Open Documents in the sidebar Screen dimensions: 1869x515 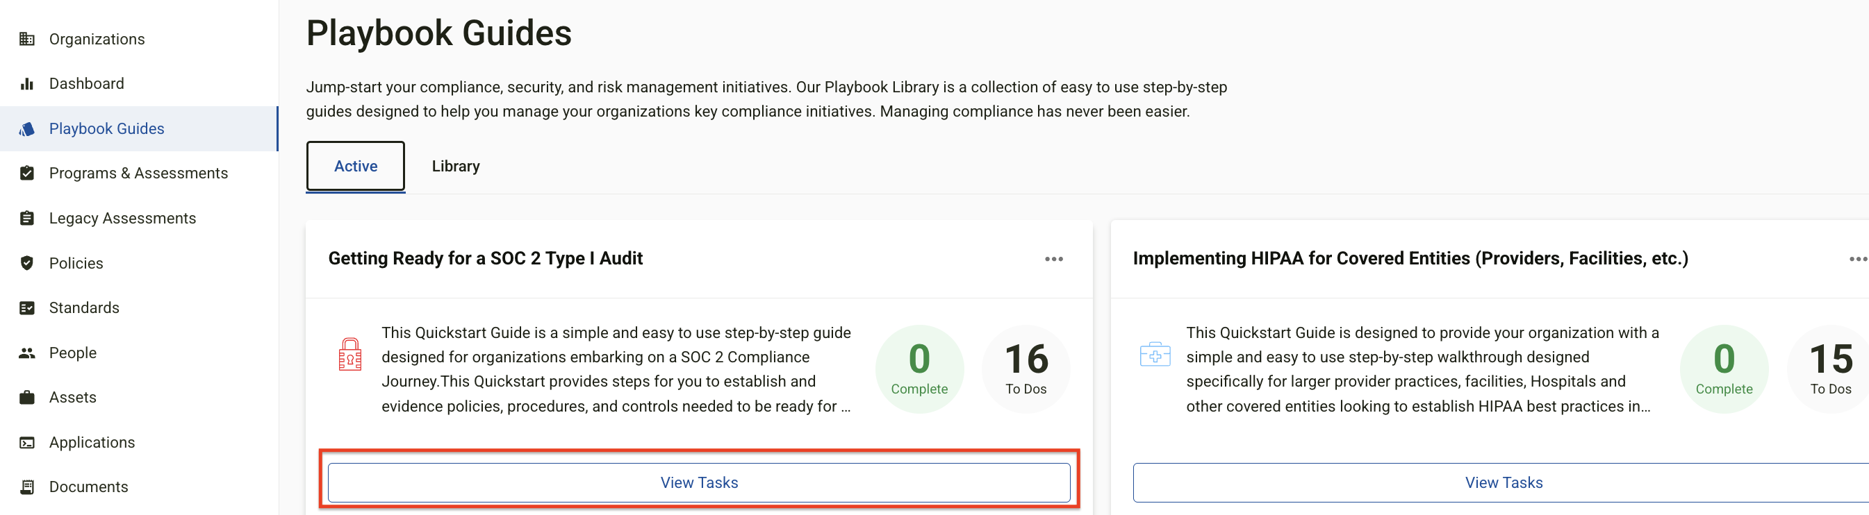[139, 487]
